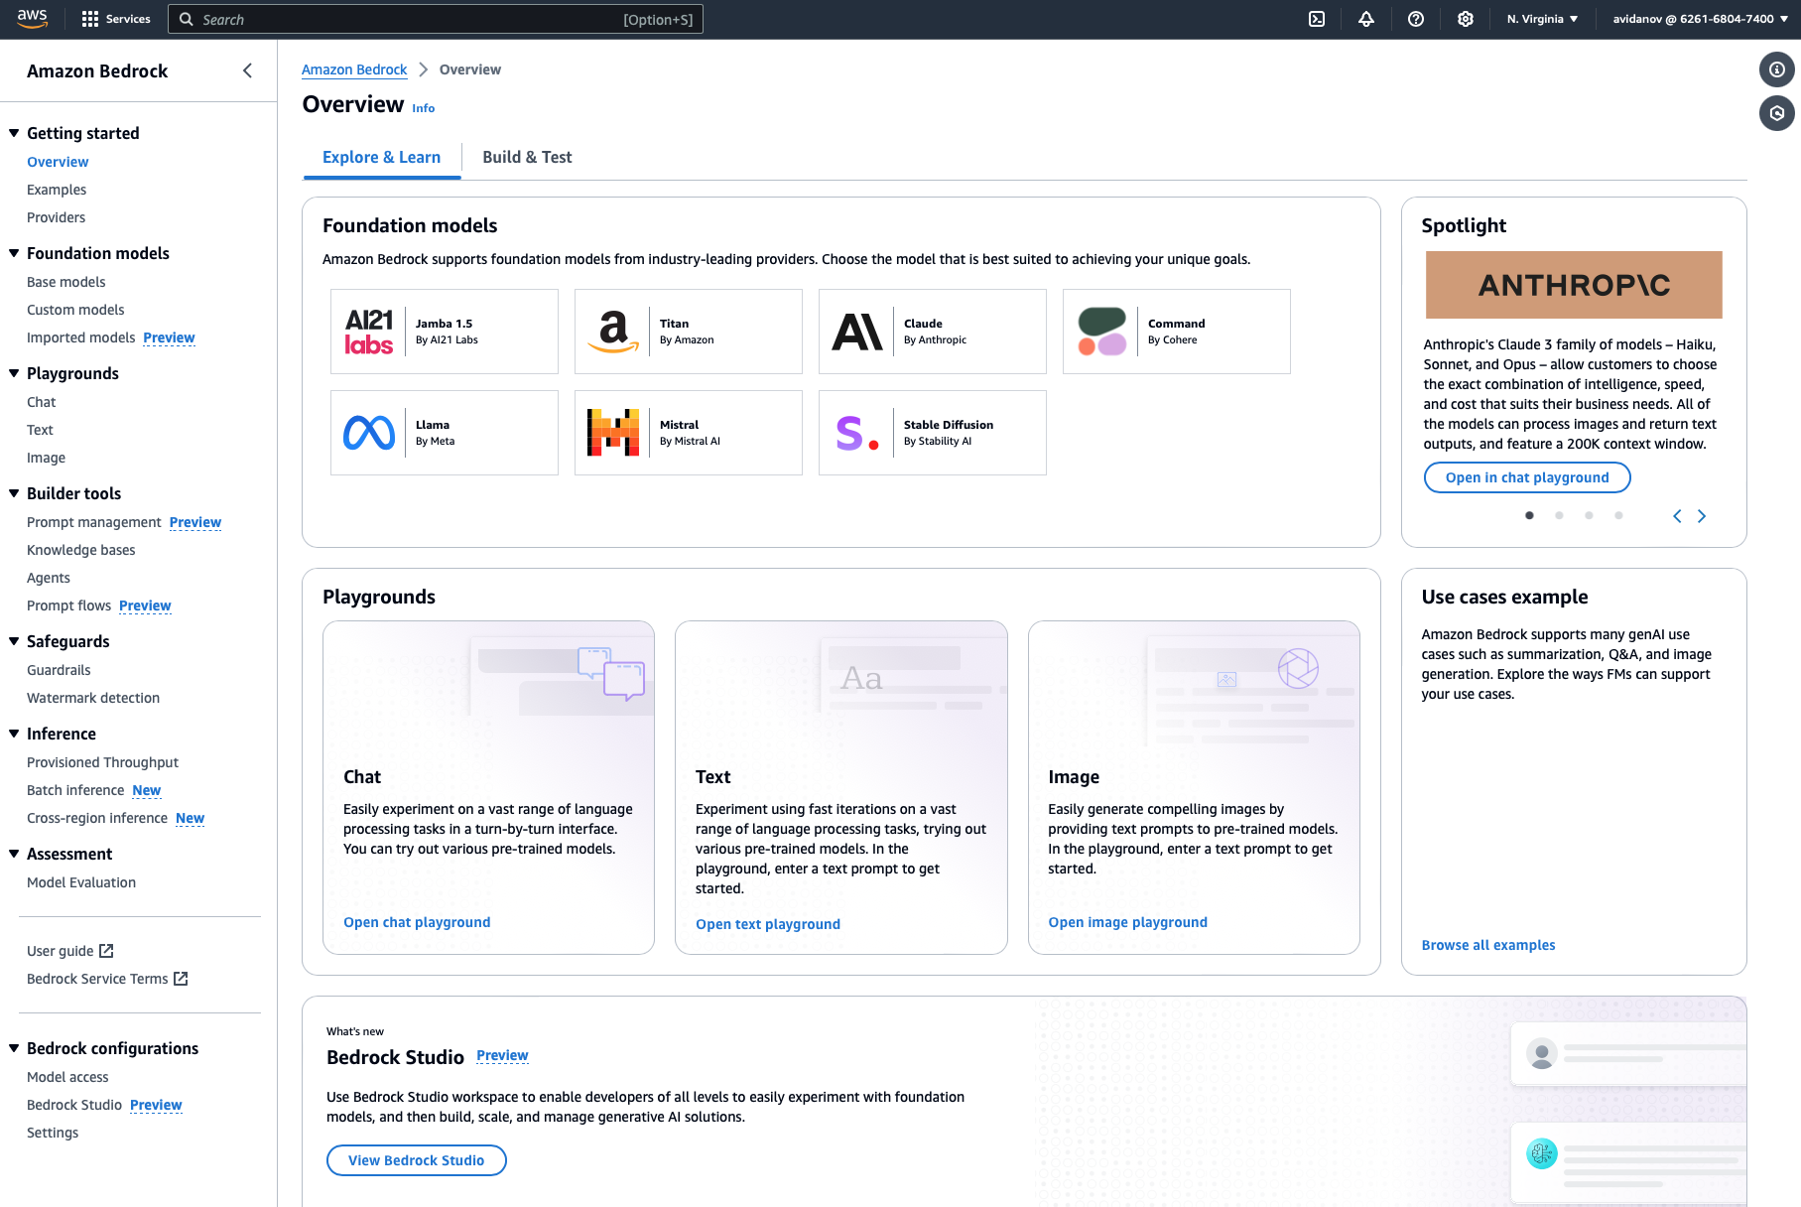This screenshot has height=1207, width=1801.
Task: Focus the AWS search field
Action: pyautogui.click(x=436, y=19)
